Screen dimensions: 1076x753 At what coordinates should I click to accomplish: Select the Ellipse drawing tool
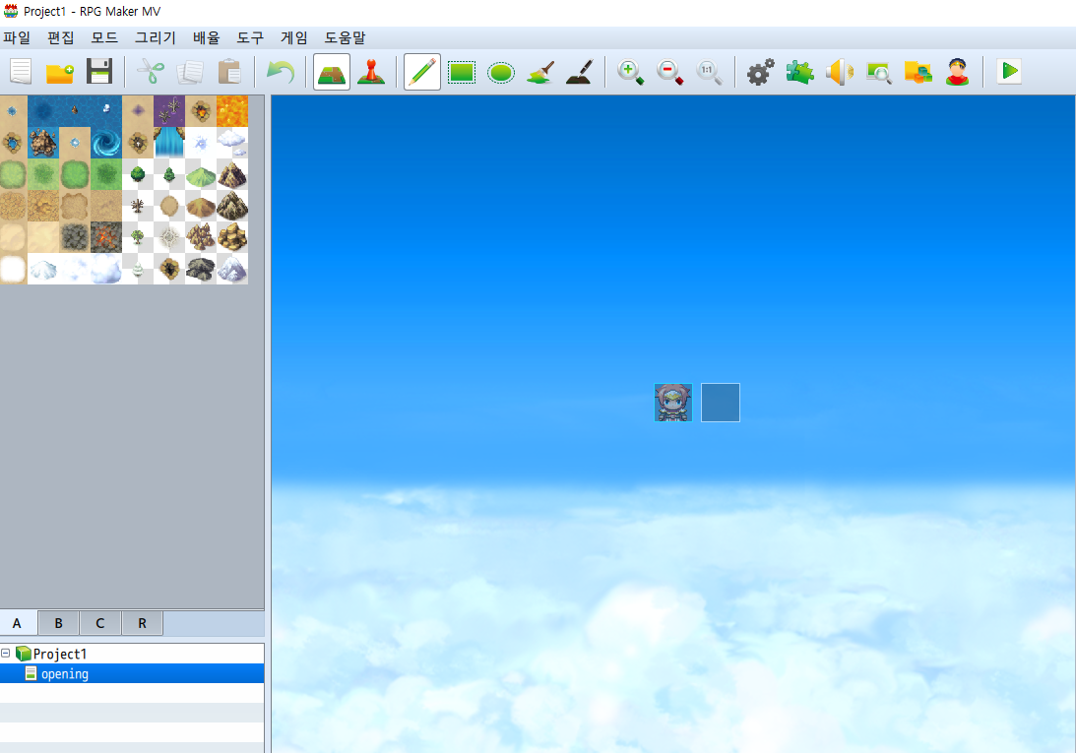pyautogui.click(x=501, y=72)
